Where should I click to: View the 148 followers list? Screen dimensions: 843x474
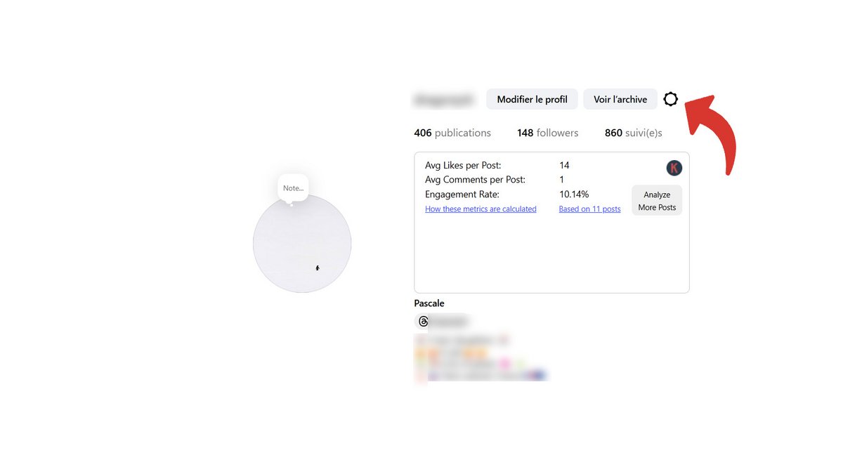tap(547, 133)
